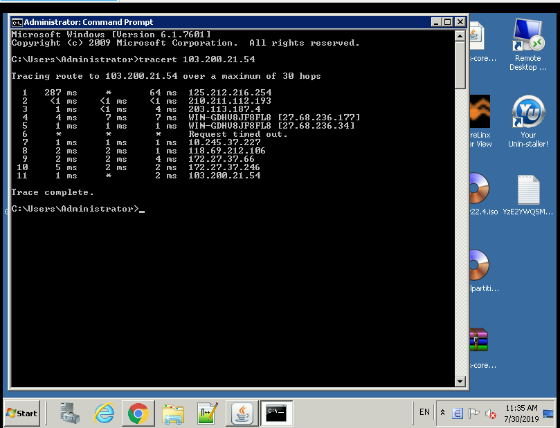Open Server Manager from the taskbar
Image resolution: width=560 pixels, height=428 pixels.
tap(69, 413)
